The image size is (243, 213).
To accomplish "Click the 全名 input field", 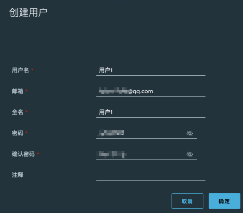I will pyautogui.click(x=151, y=112).
